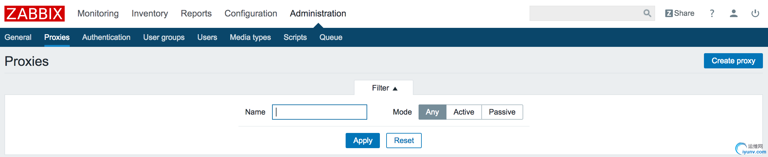Image resolution: width=768 pixels, height=157 pixels.
Task: Collapse the Filter panel
Action: pyautogui.click(x=384, y=88)
